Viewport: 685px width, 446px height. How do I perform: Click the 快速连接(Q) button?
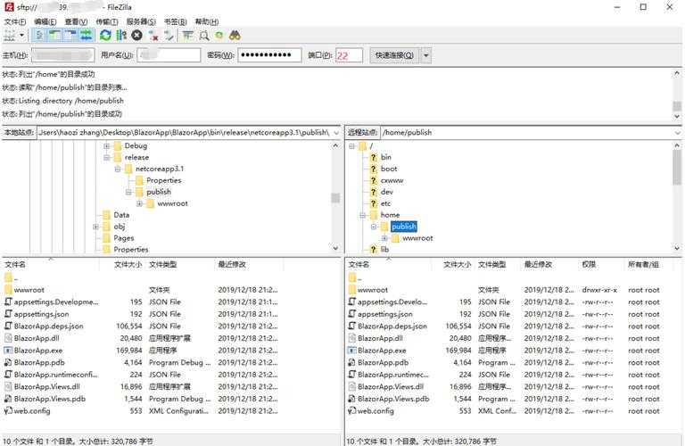(x=394, y=55)
